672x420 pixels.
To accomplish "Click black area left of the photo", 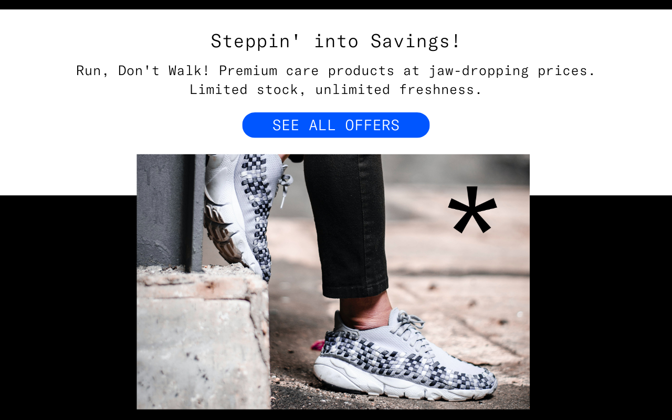I will [68, 307].
